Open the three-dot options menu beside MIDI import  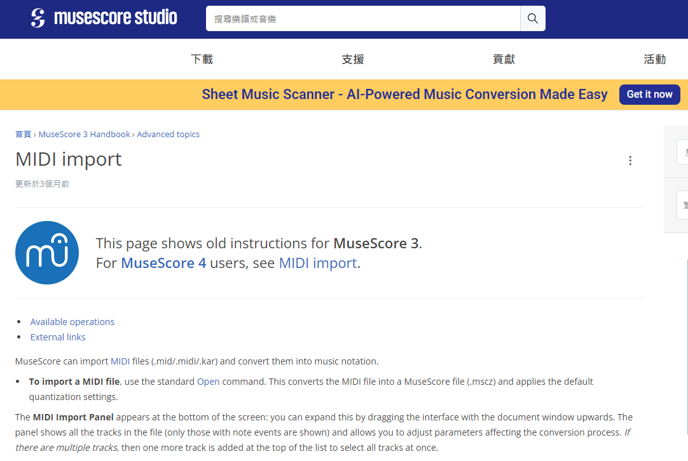coord(630,161)
